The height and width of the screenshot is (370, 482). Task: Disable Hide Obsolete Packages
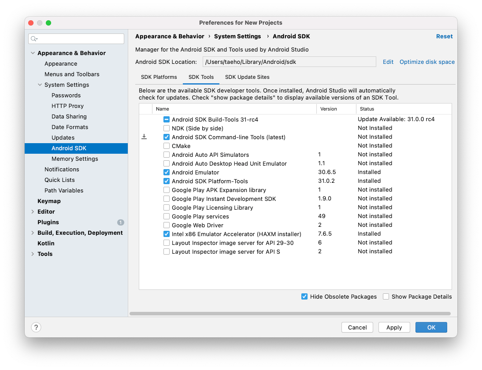304,296
